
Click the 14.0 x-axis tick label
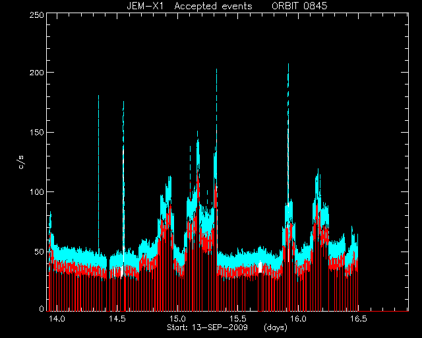coord(57,319)
